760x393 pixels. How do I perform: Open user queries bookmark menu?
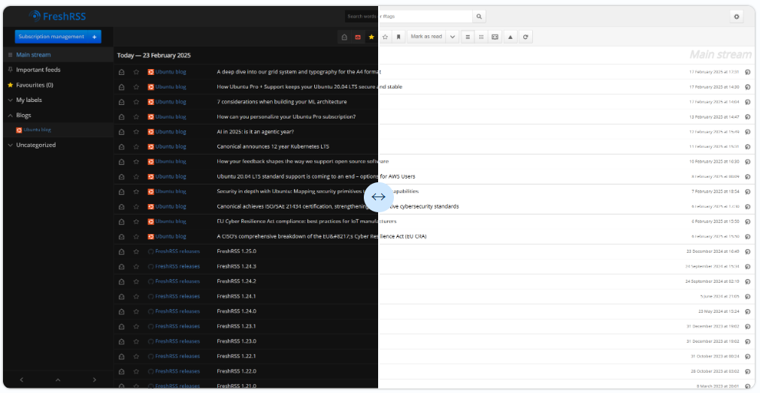[x=398, y=37]
